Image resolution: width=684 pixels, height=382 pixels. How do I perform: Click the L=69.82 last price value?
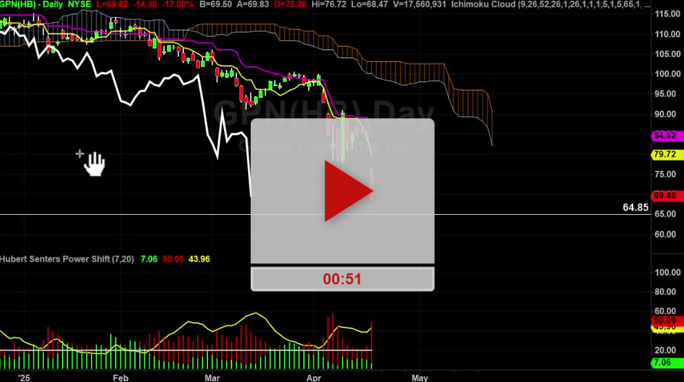(113, 4)
